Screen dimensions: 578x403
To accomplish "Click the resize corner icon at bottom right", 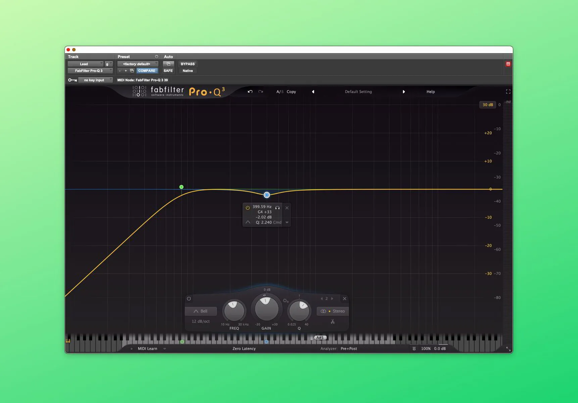I will pos(508,349).
